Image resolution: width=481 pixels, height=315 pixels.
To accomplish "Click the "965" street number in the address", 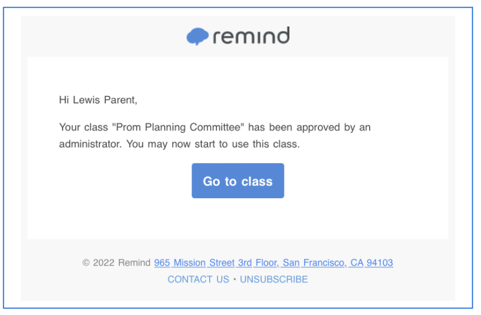I will point(162,262).
